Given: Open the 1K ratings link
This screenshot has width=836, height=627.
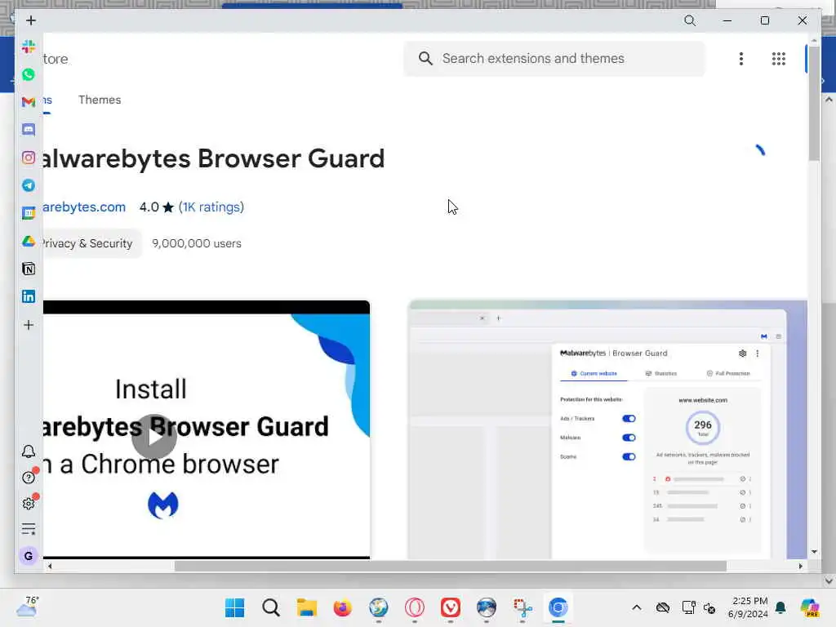Looking at the screenshot, I should coord(211,207).
